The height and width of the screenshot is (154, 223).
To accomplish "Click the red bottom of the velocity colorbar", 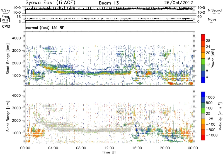I will [203, 138].
